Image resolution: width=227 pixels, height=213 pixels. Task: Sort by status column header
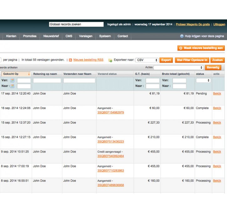(200, 74)
